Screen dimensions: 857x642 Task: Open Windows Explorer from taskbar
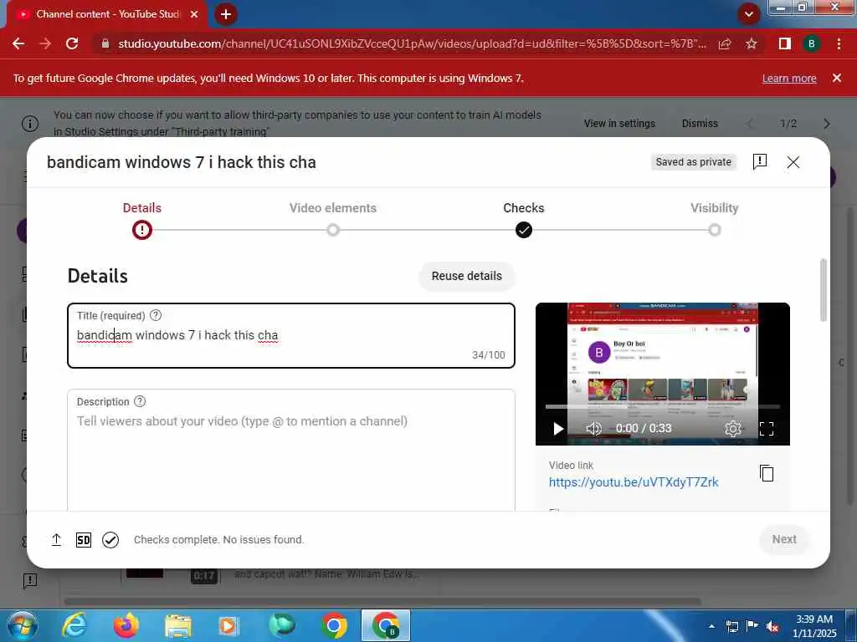pyautogui.click(x=178, y=625)
